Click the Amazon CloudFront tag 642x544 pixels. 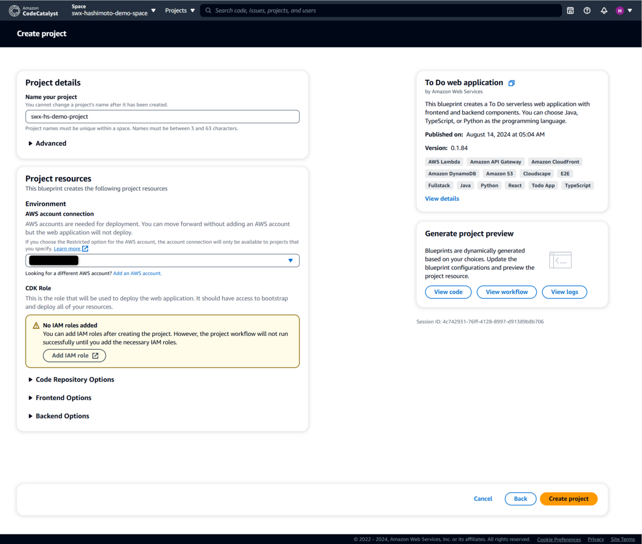(555, 162)
